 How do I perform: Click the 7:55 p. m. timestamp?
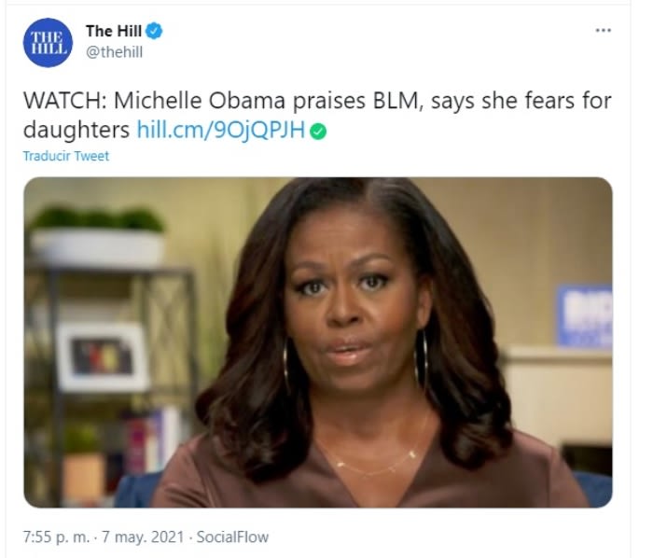pos(56,537)
